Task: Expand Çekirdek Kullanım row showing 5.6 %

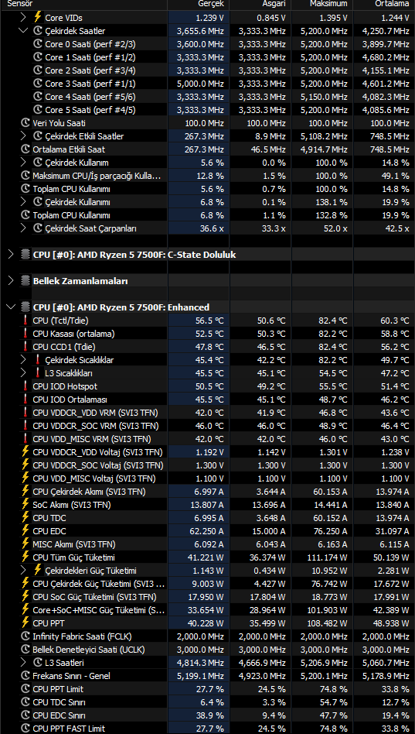Action: pos(23,163)
